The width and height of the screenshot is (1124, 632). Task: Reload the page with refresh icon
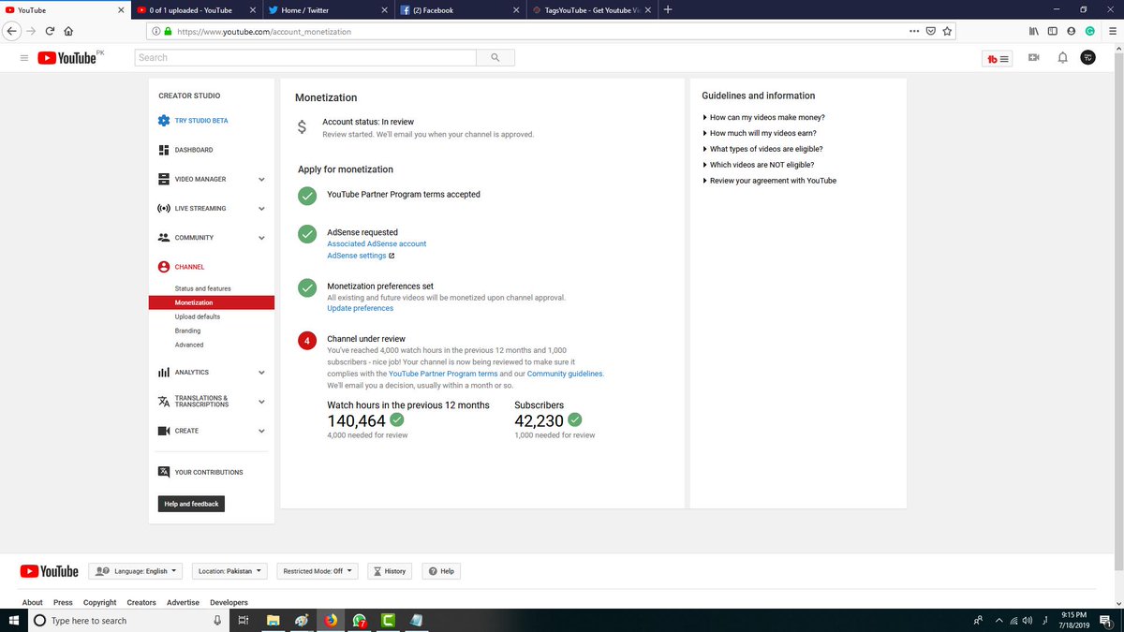(x=50, y=30)
